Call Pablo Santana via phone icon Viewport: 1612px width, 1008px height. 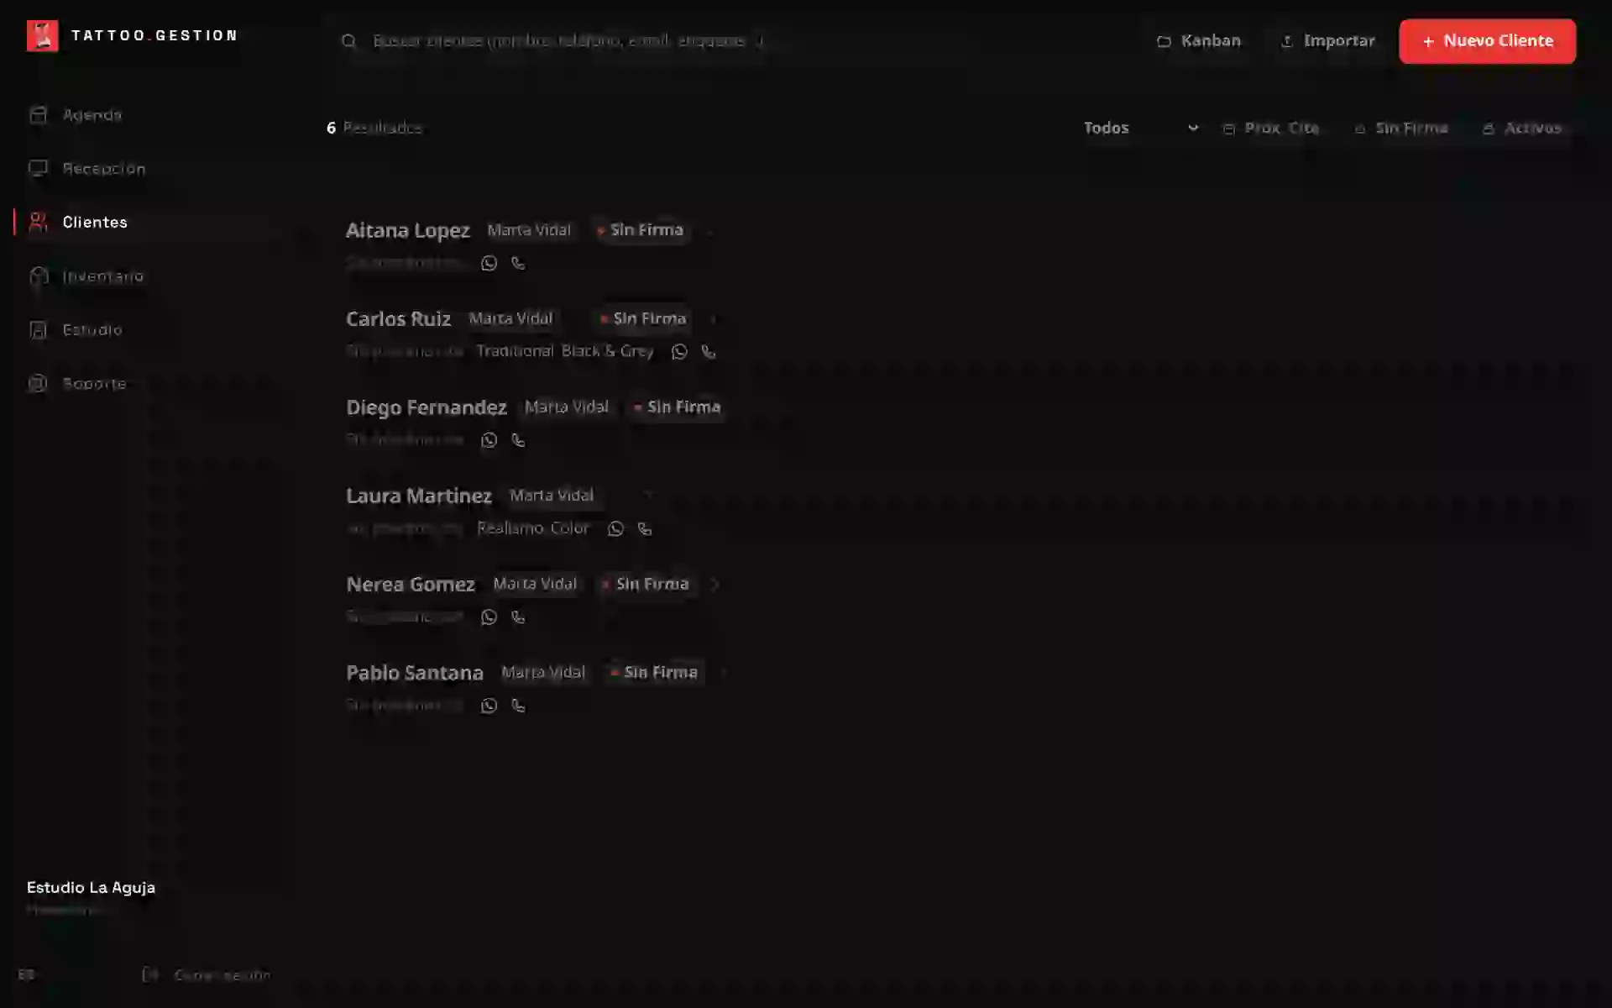pos(518,706)
